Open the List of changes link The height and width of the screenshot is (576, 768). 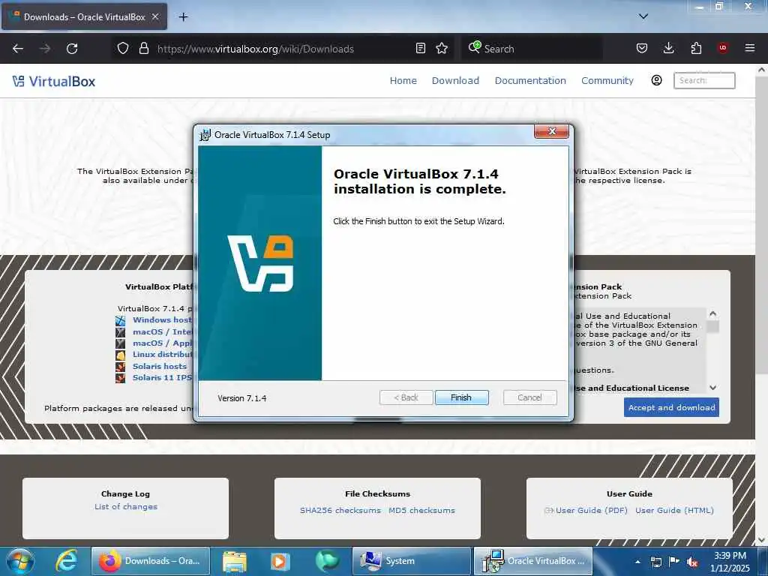point(126,506)
